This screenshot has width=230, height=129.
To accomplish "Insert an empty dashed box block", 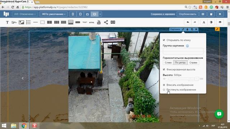I will pos(42,22).
